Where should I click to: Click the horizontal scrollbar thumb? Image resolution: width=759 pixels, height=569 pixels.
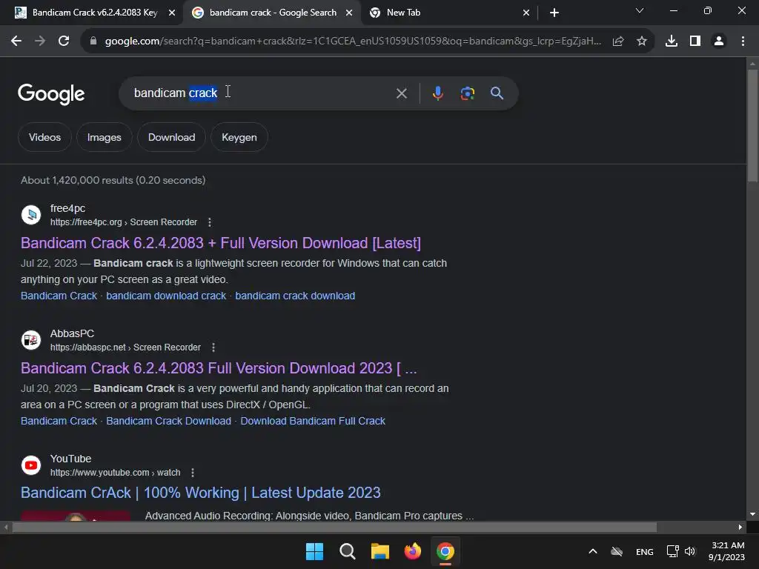coord(334,528)
